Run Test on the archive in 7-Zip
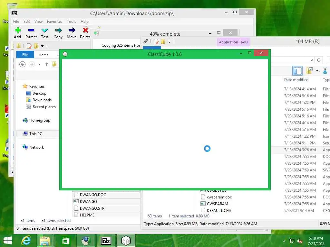The height and width of the screenshot is (247, 330). 44,33
